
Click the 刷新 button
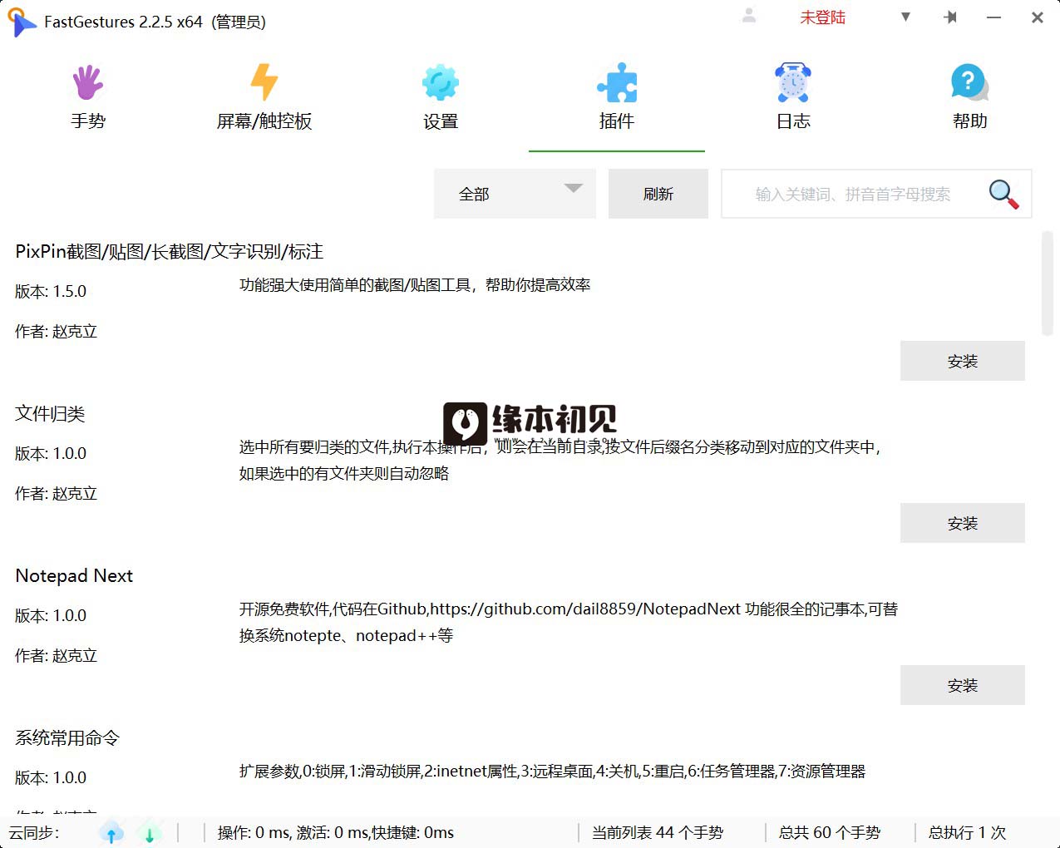pyautogui.click(x=658, y=194)
